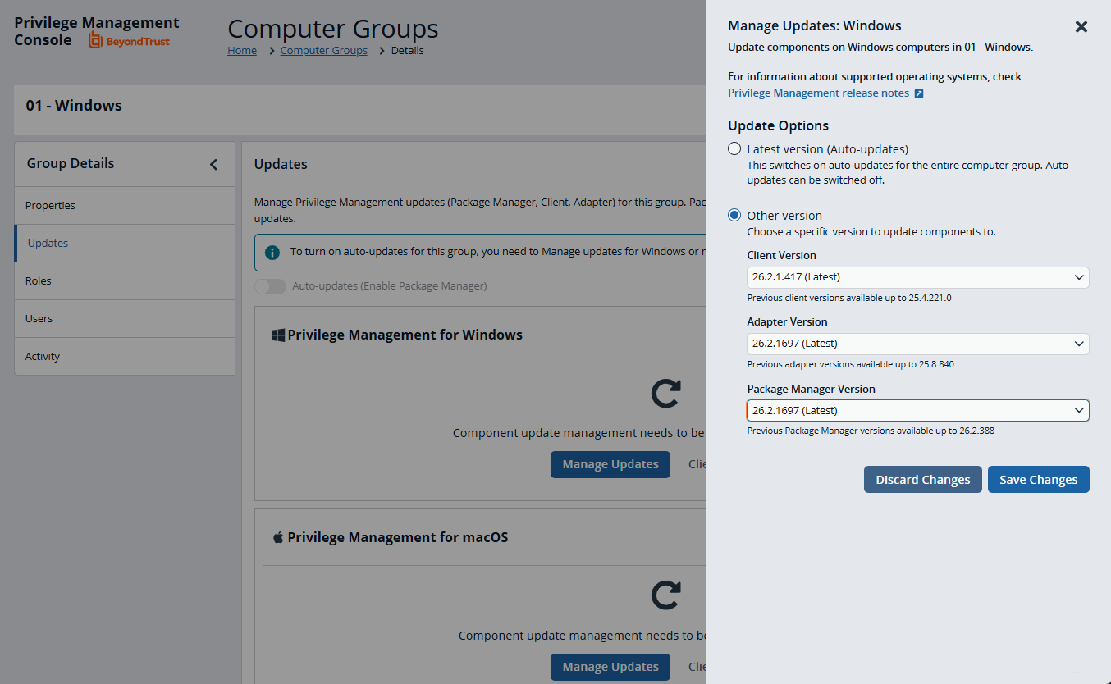
Task: Click the Windows logo icon
Action: (278, 335)
